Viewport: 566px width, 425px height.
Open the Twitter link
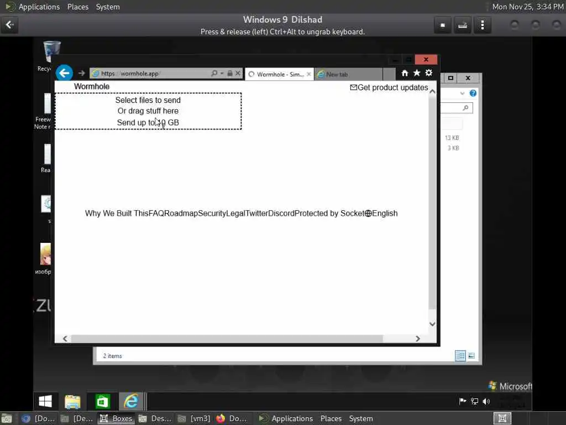coord(256,213)
